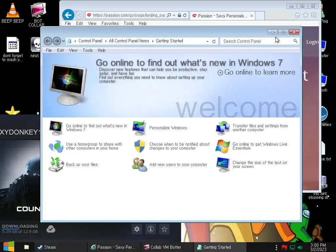Switch to Collab VM Botter taskbar item

166,247
